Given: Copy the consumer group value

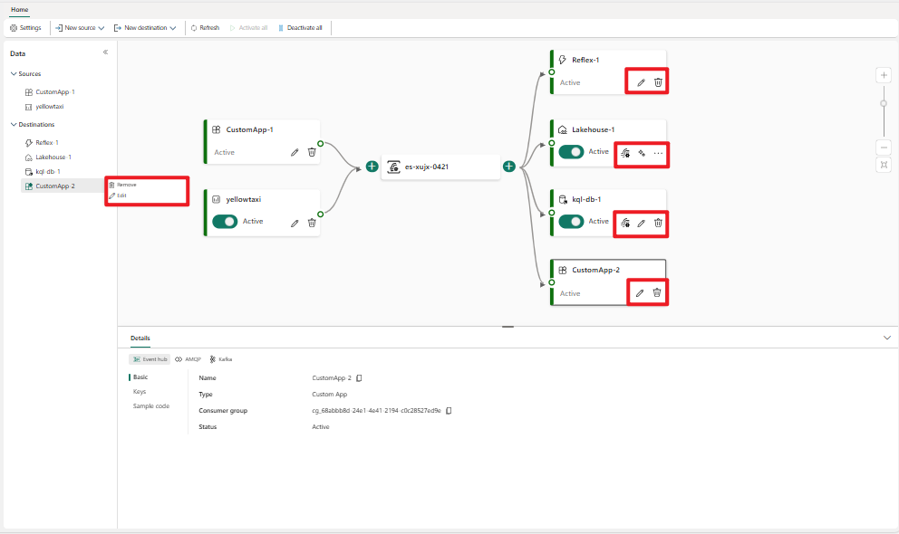Looking at the screenshot, I should [x=449, y=411].
